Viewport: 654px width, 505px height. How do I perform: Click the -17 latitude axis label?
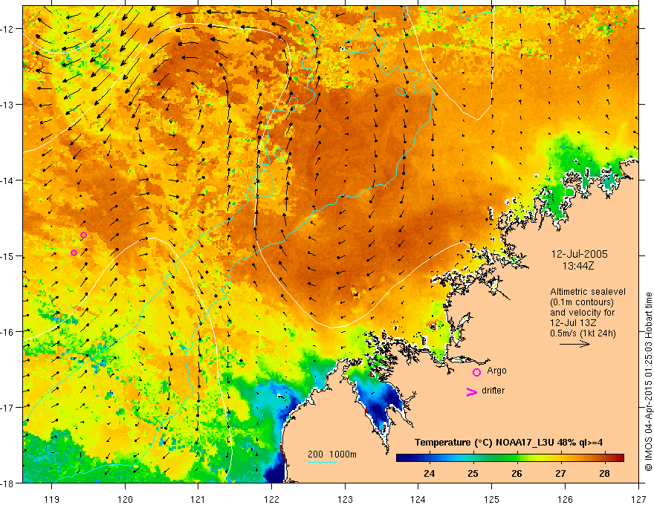click(7, 407)
